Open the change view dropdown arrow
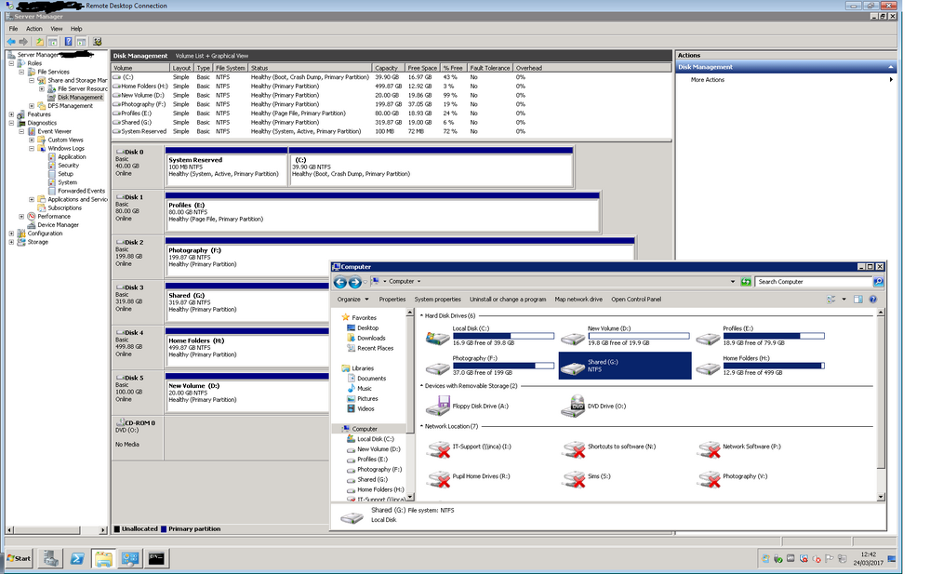930x574 pixels. [844, 300]
